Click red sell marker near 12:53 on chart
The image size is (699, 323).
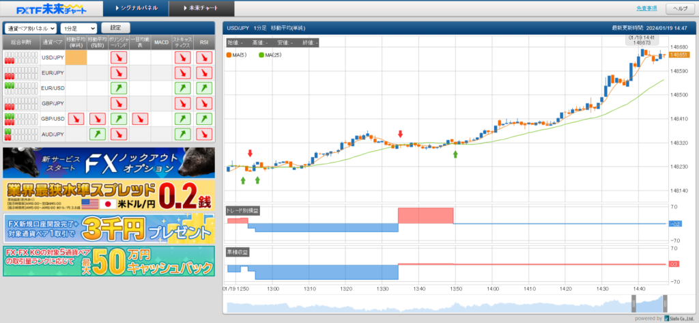(x=250, y=154)
